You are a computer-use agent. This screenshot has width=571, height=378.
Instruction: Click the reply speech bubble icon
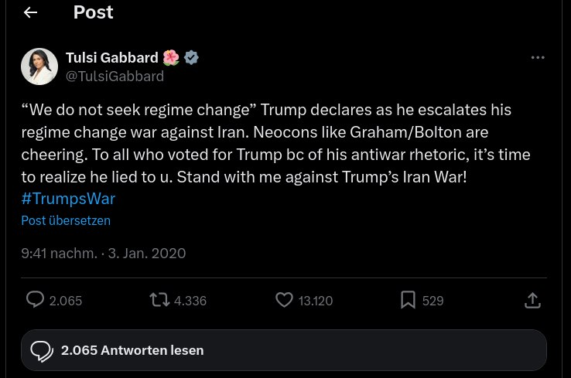pos(35,300)
